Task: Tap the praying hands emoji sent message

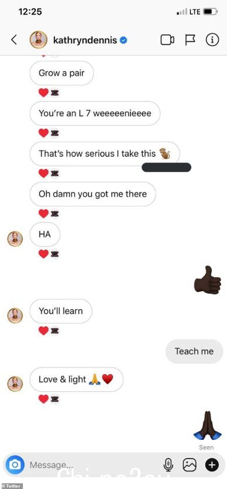Action: click(206, 425)
